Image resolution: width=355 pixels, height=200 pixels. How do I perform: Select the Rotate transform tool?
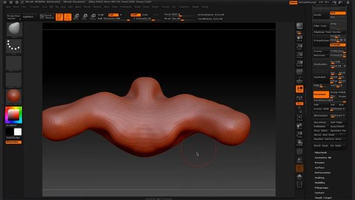[93, 17]
